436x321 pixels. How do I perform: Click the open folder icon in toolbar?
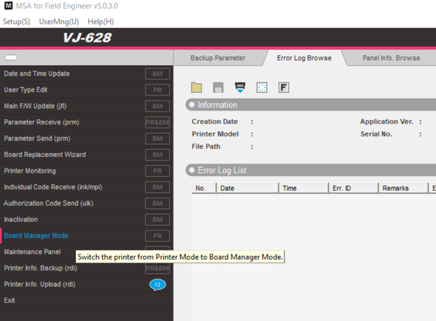(x=196, y=87)
